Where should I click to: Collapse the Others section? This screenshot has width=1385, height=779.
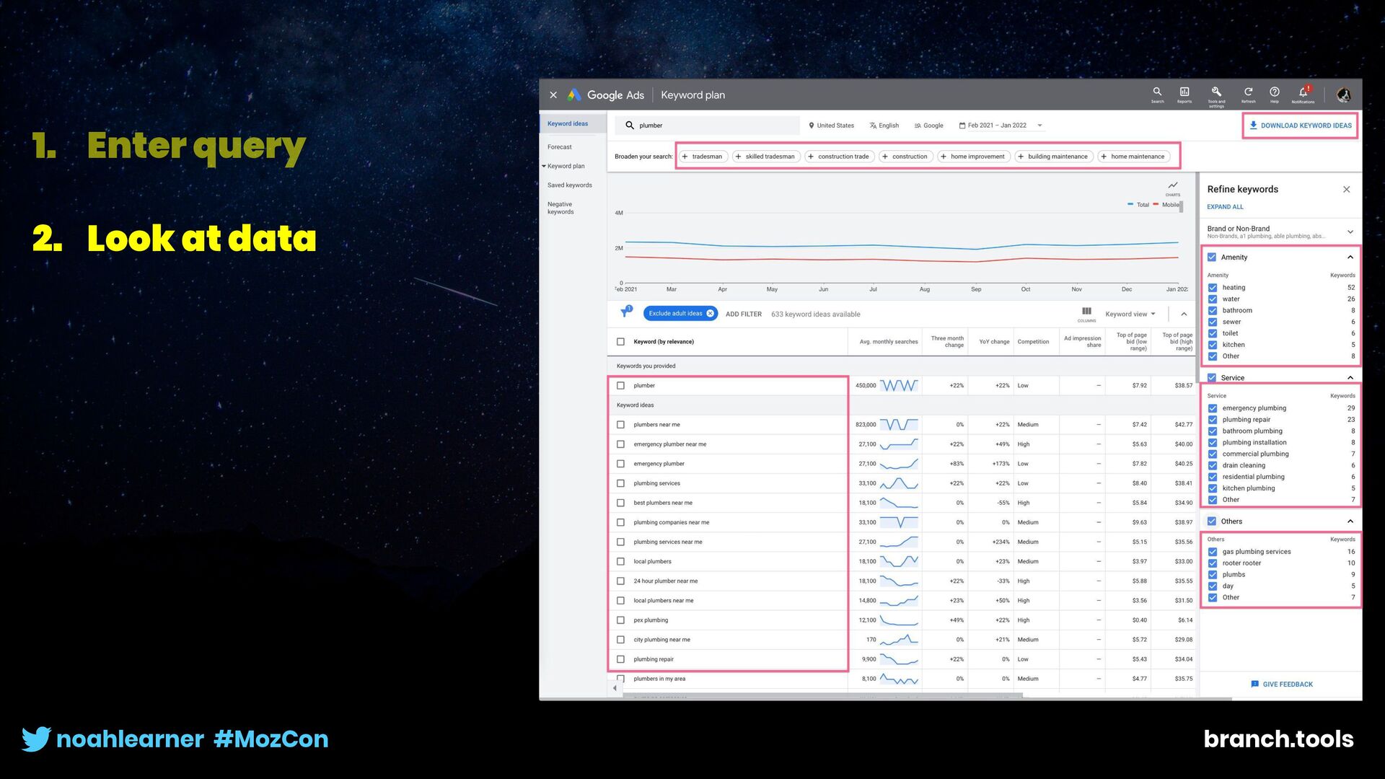click(x=1350, y=521)
